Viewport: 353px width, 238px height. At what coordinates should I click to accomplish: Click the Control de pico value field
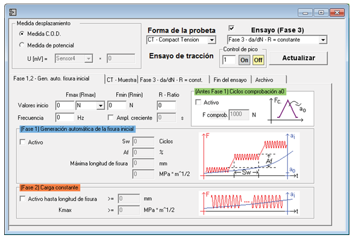coord(229,60)
